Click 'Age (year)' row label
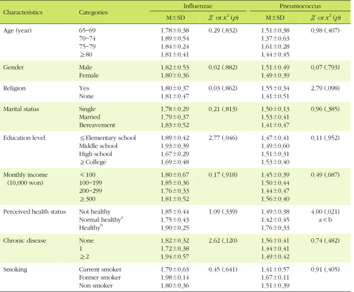Image resolution: width=354 pixels, height=292 pixels. click(18, 31)
